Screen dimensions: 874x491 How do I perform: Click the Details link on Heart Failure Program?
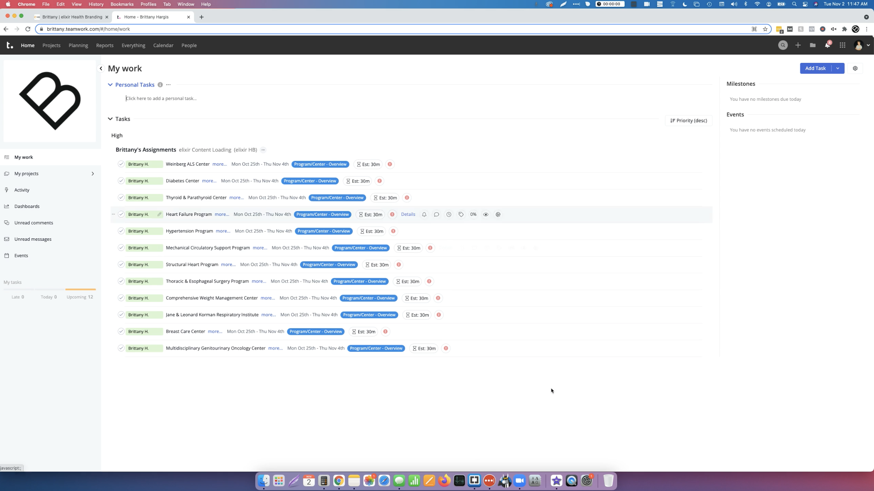coord(408,214)
